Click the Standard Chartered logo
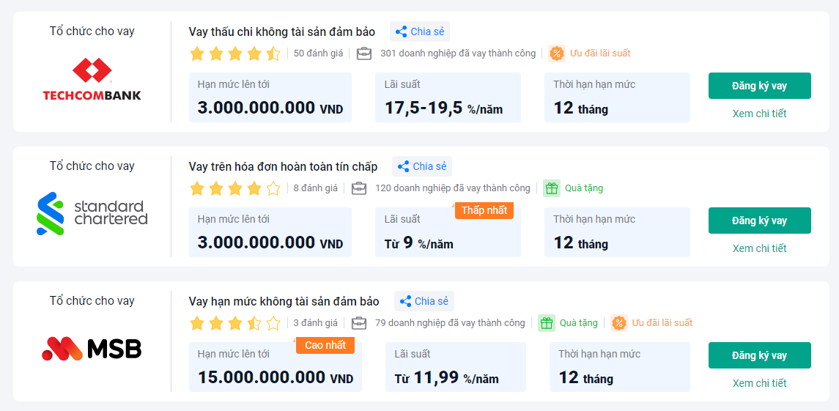This screenshot has width=839, height=411. (92, 213)
